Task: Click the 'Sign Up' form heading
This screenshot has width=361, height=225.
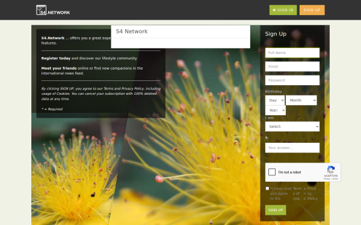Action: pyautogui.click(x=276, y=34)
